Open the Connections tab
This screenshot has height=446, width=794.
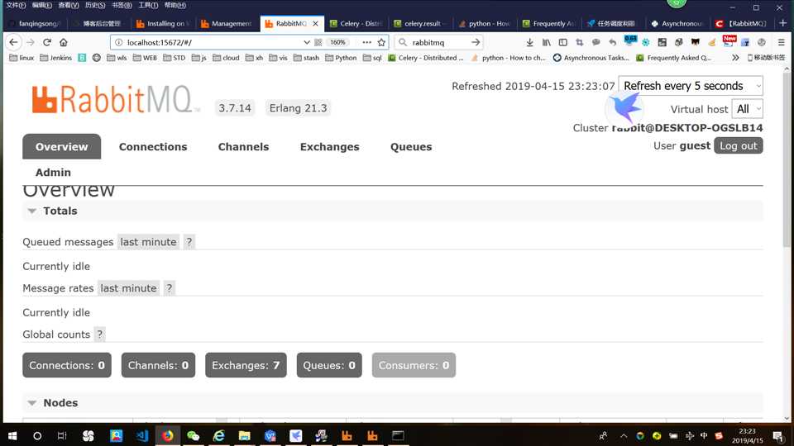pos(153,147)
